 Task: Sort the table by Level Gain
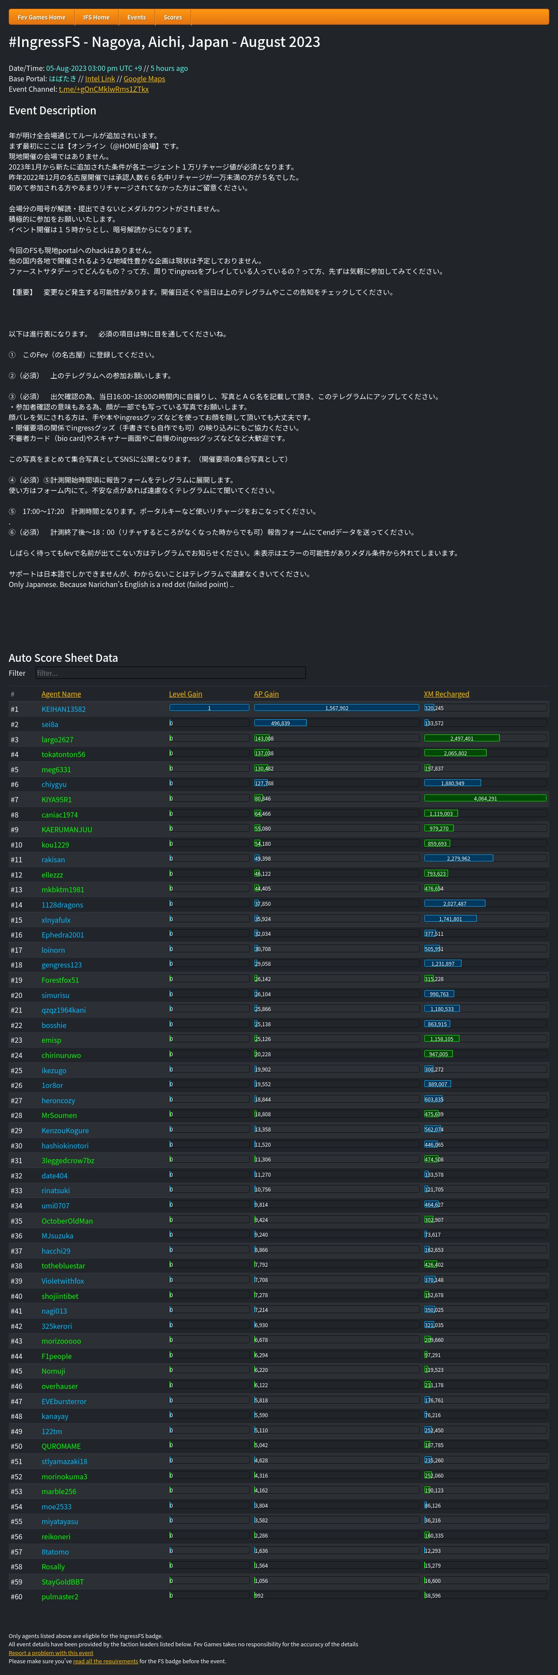185,694
